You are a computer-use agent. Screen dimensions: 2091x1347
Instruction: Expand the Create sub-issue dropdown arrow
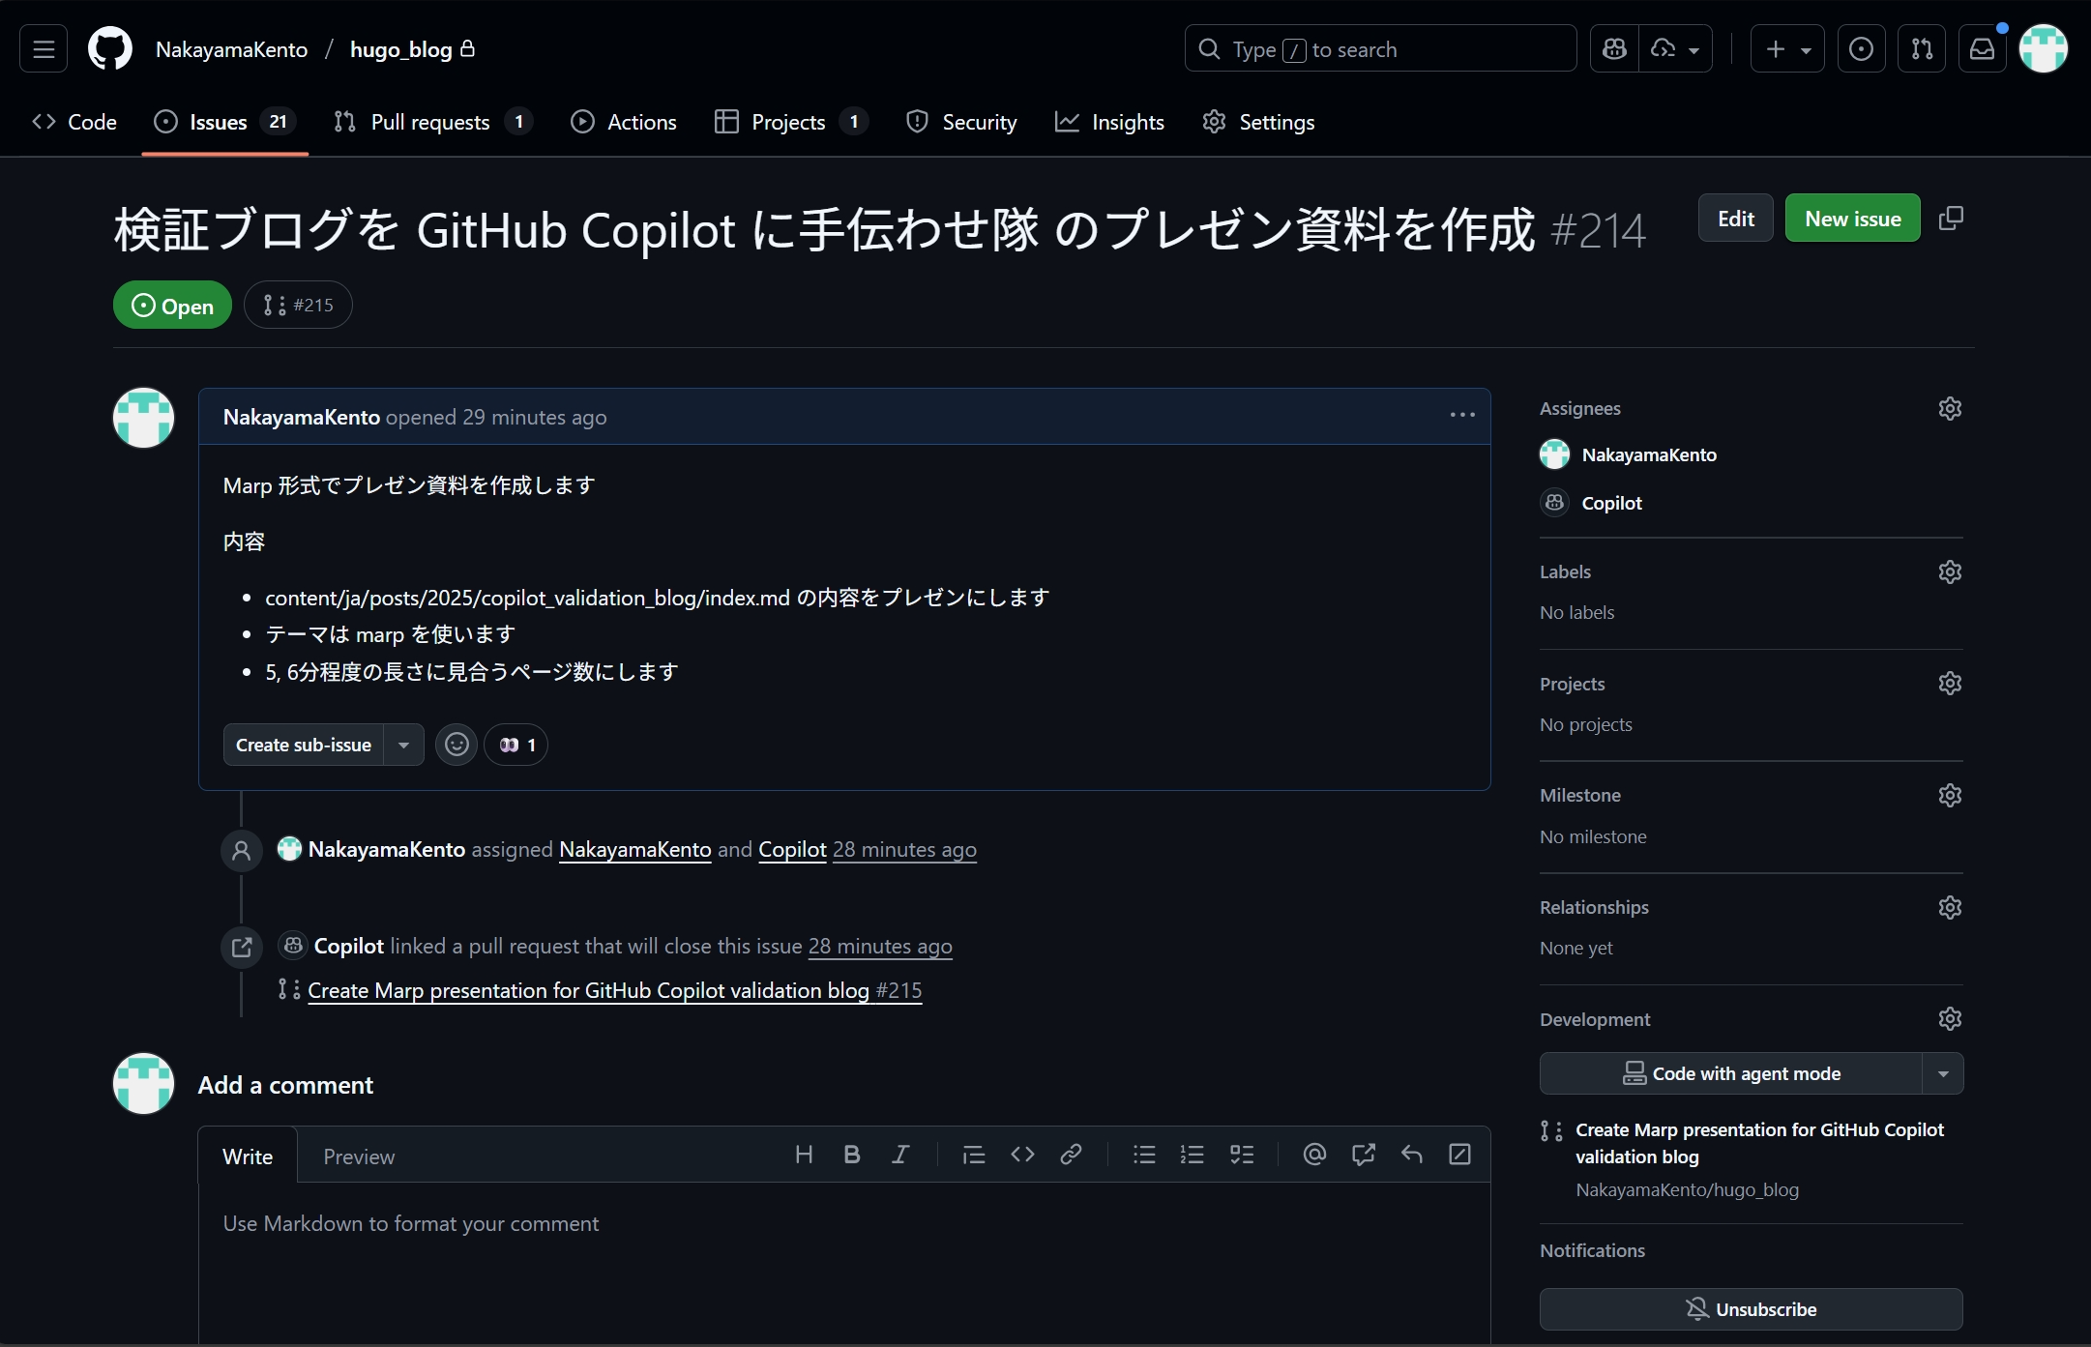coord(404,745)
